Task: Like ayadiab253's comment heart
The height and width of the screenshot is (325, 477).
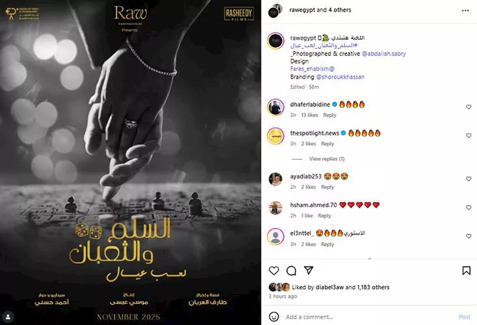Action: pyautogui.click(x=469, y=179)
